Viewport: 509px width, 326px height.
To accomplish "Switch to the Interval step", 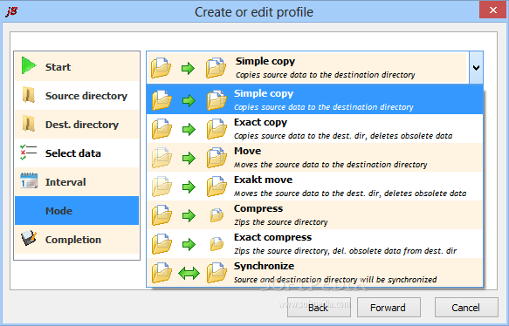I will coord(77,182).
